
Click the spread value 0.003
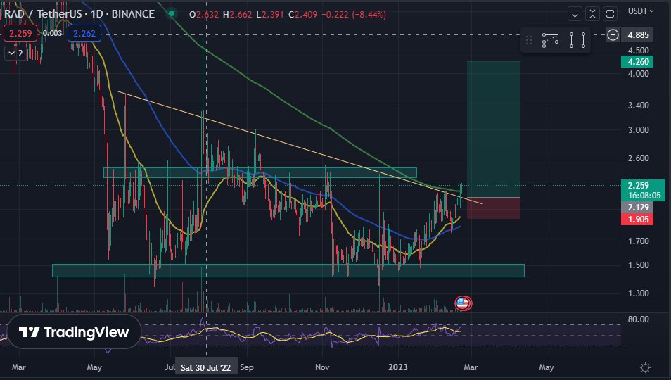coord(52,33)
